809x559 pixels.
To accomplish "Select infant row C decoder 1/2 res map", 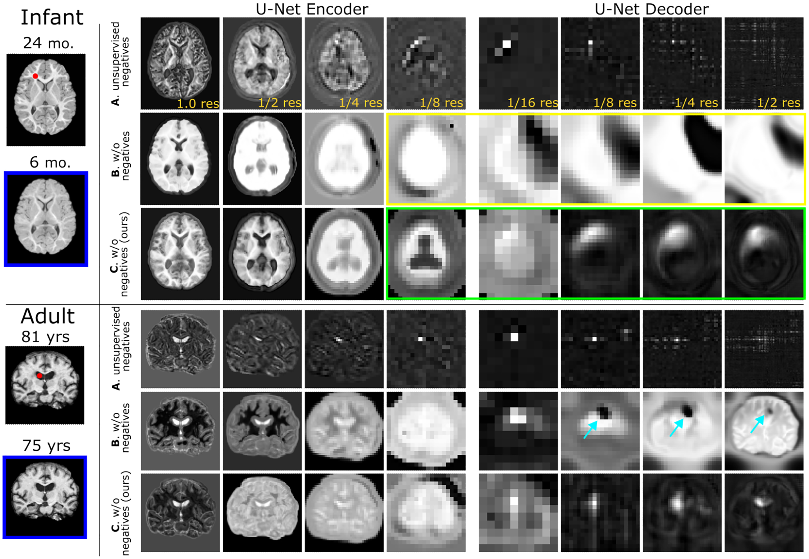I will tap(764, 254).
